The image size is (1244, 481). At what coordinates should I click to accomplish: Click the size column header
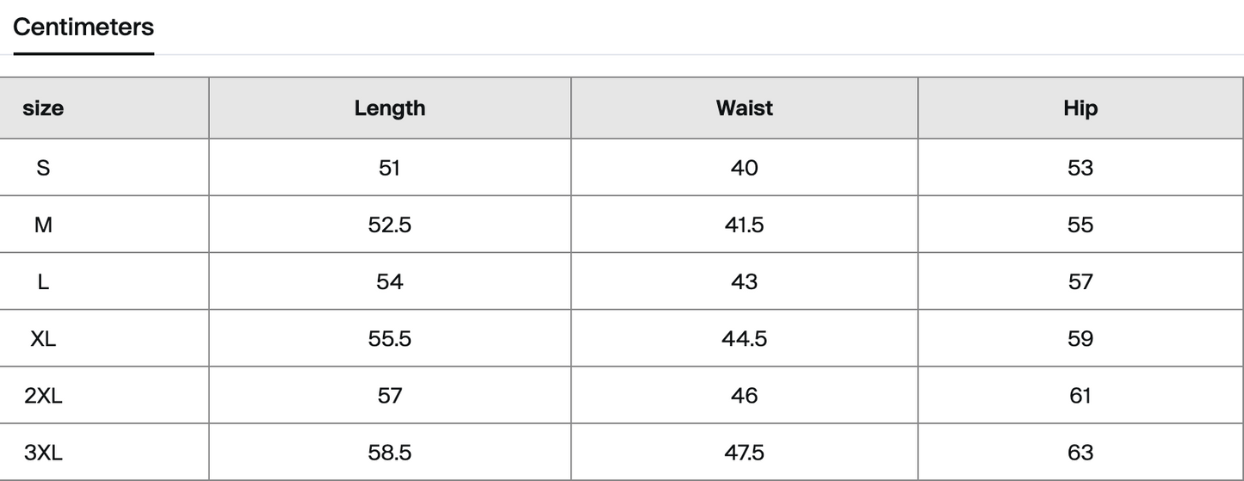[x=43, y=108]
